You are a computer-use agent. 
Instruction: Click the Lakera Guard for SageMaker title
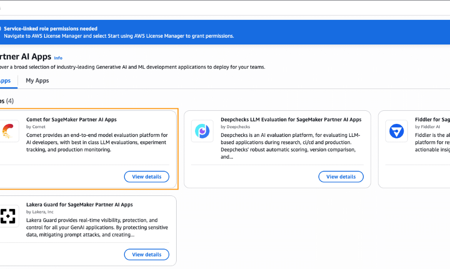click(79, 205)
